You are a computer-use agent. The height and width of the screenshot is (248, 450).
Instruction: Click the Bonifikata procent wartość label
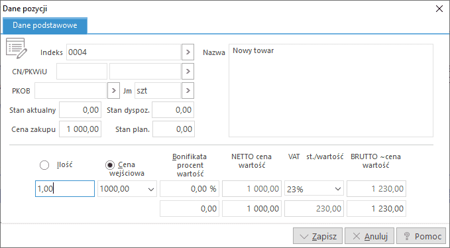(x=190, y=165)
